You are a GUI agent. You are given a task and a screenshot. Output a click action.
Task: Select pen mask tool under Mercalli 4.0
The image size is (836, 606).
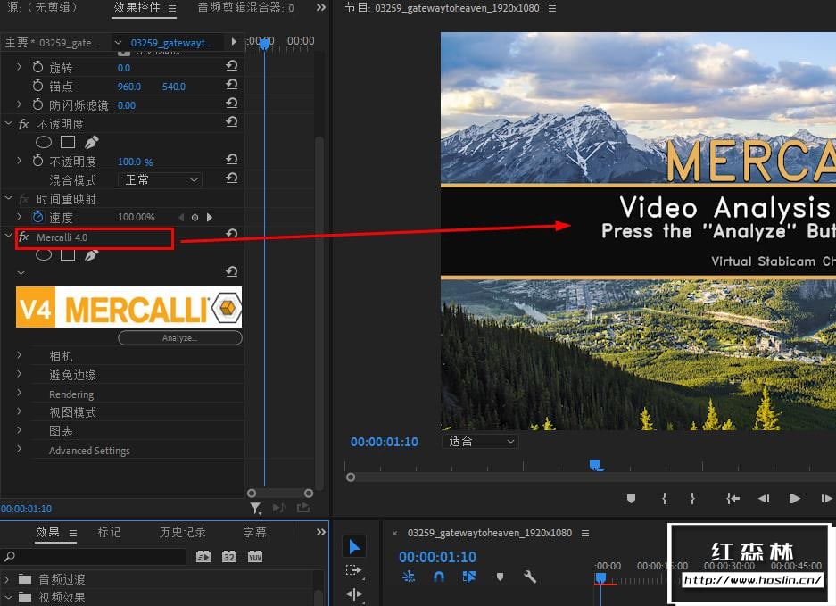[92, 255]
